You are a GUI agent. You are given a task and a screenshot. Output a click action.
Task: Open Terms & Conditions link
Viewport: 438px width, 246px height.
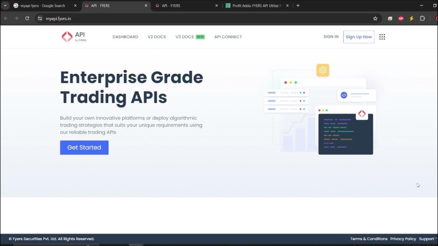[369, 239]
